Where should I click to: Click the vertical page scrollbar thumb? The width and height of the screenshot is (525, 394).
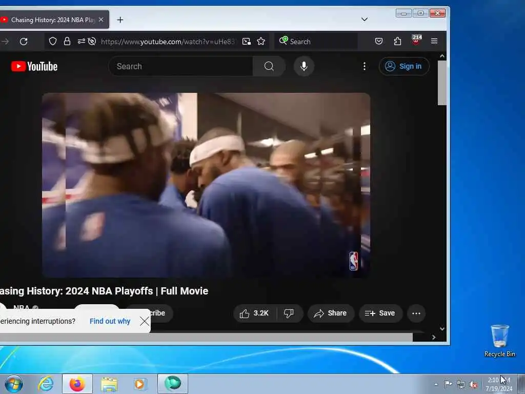442,83
